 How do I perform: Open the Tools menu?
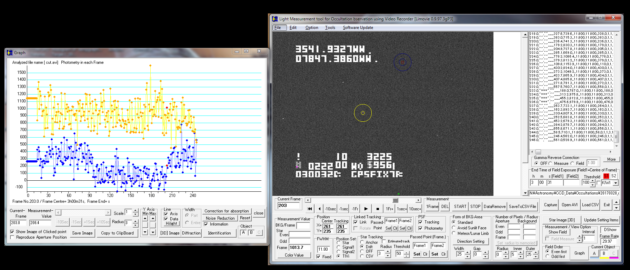tap(330, 28)
